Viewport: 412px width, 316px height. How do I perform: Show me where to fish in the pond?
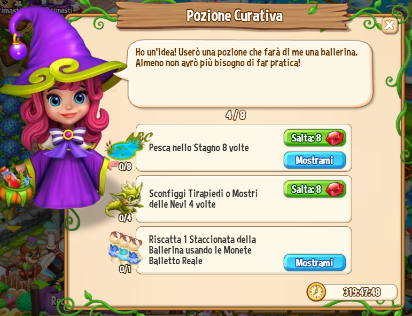point(315,160)
